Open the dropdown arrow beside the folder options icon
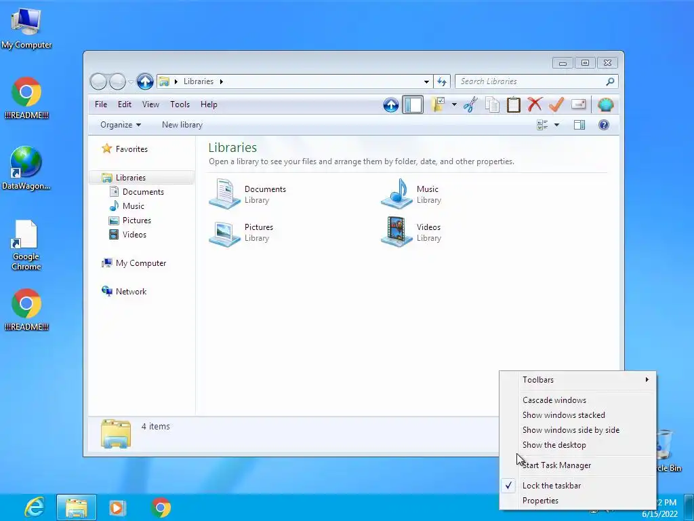Viewport: 694px width, 521px height. click(454, 105)
